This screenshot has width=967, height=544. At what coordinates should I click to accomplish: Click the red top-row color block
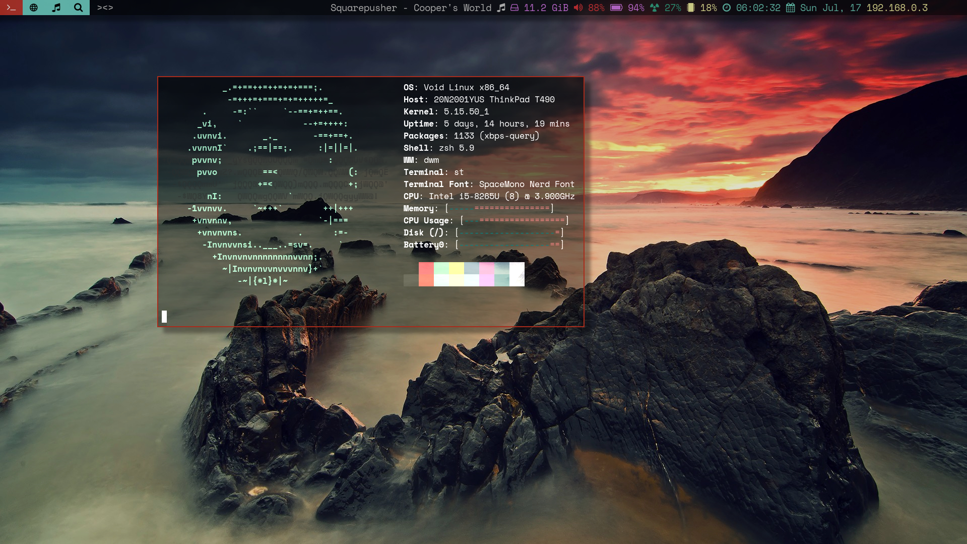click(x=426, y=268)
